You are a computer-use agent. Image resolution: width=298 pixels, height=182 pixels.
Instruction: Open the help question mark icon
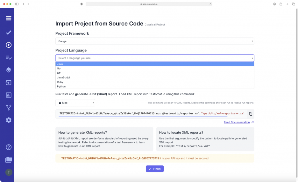[9, 147]
